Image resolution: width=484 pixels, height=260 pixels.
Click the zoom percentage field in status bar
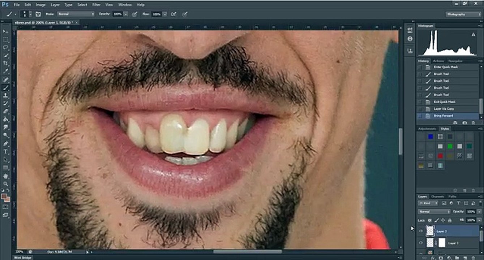(20, 252)
